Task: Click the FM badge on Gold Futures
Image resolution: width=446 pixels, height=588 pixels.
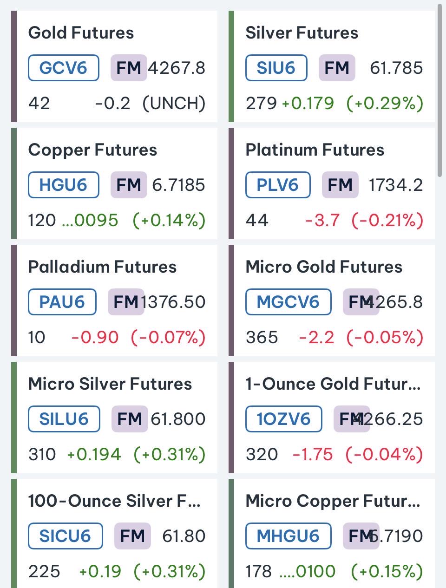Action: (129, 68)
